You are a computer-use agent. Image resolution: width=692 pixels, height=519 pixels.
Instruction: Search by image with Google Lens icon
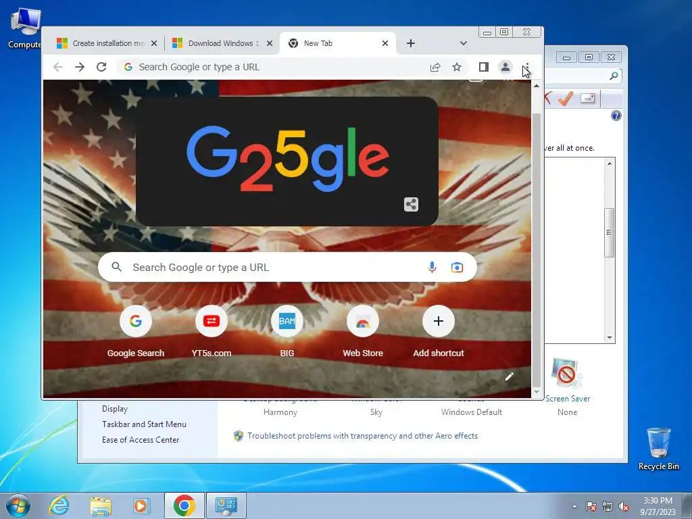point(457,268)
